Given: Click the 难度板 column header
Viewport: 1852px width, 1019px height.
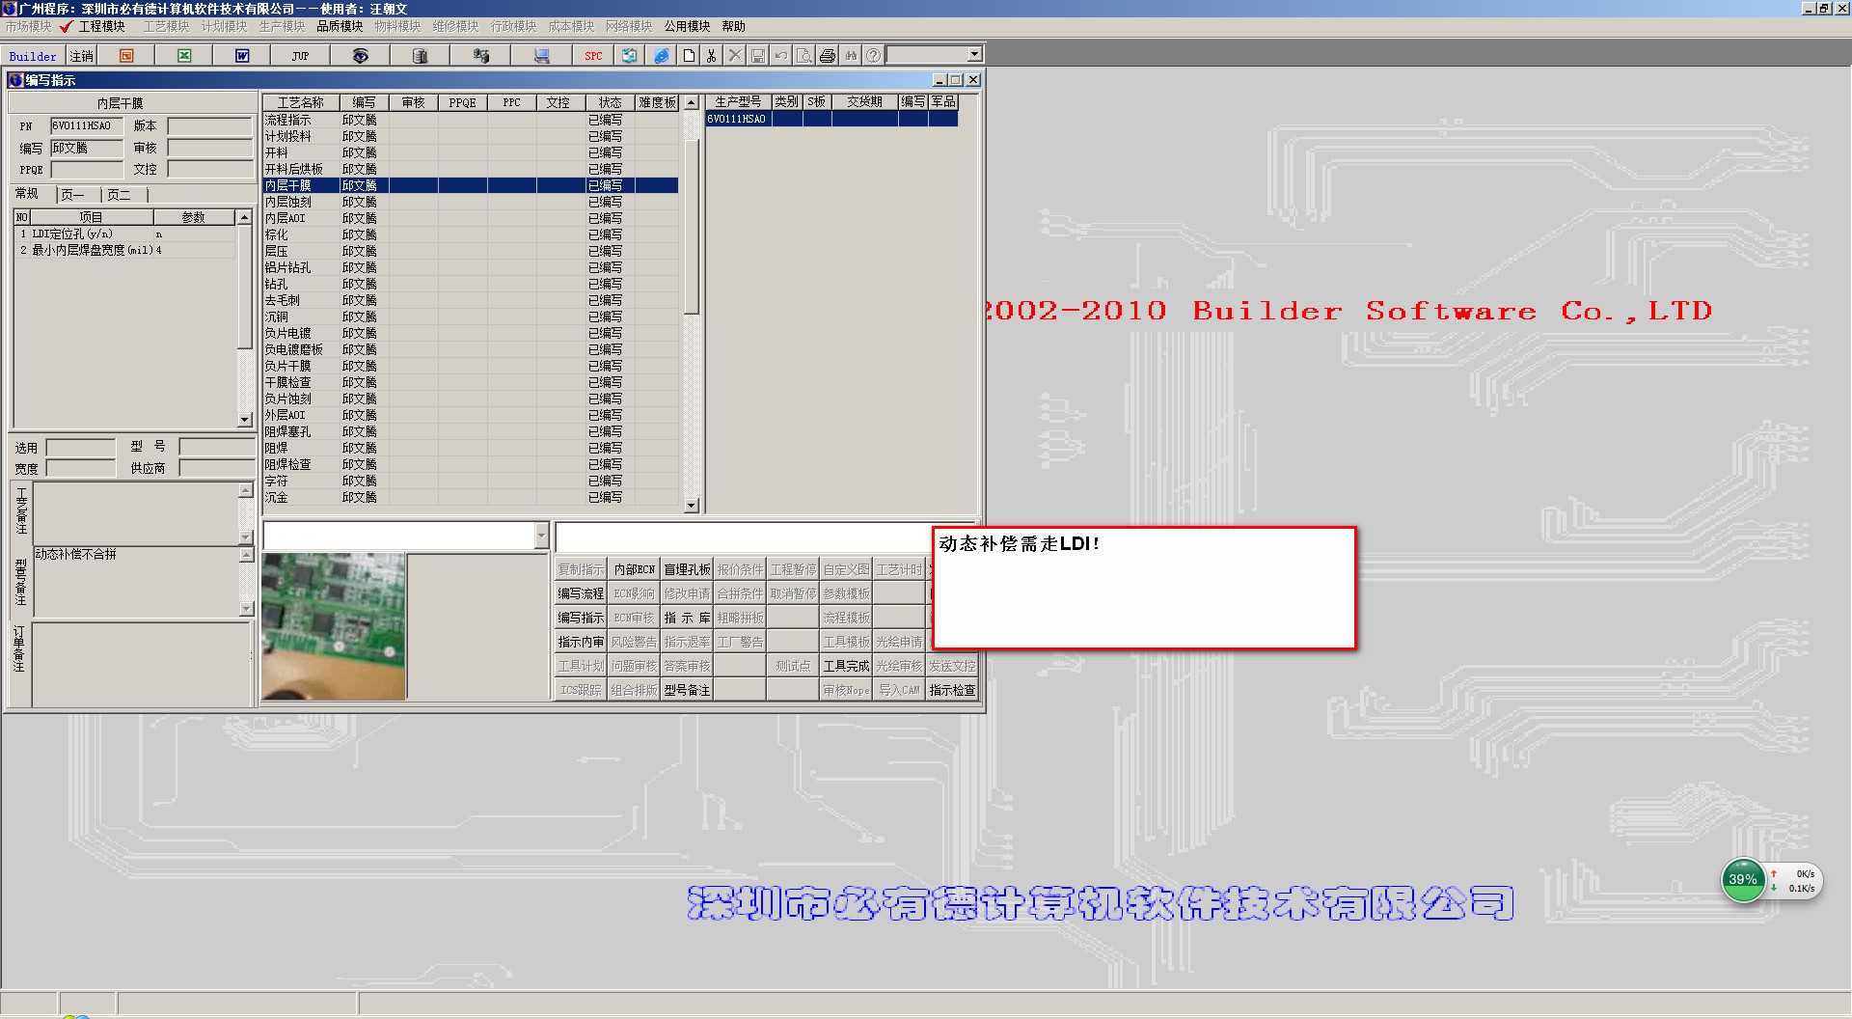Looking at the screenshot, I should pyautogui.click(x=658, y=102).
